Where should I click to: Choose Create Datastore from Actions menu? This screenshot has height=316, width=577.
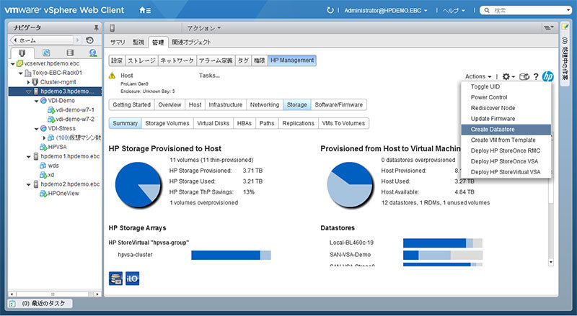(506, 130)
